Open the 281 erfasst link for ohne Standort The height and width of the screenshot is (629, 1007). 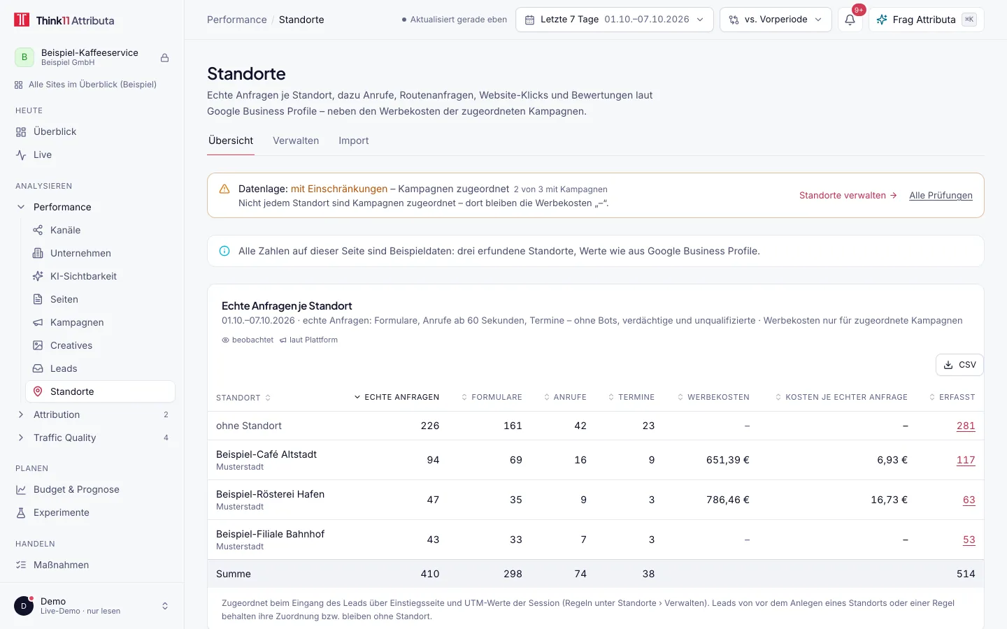coord(966,426)
